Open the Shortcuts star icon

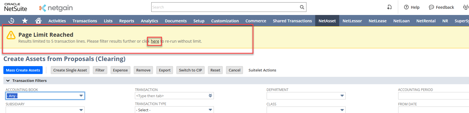[25, 21]
